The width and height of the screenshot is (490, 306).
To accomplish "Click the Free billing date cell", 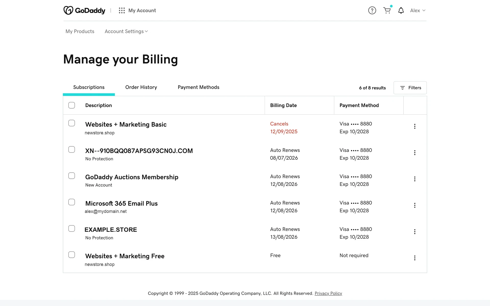I will (x=275, y=256).
